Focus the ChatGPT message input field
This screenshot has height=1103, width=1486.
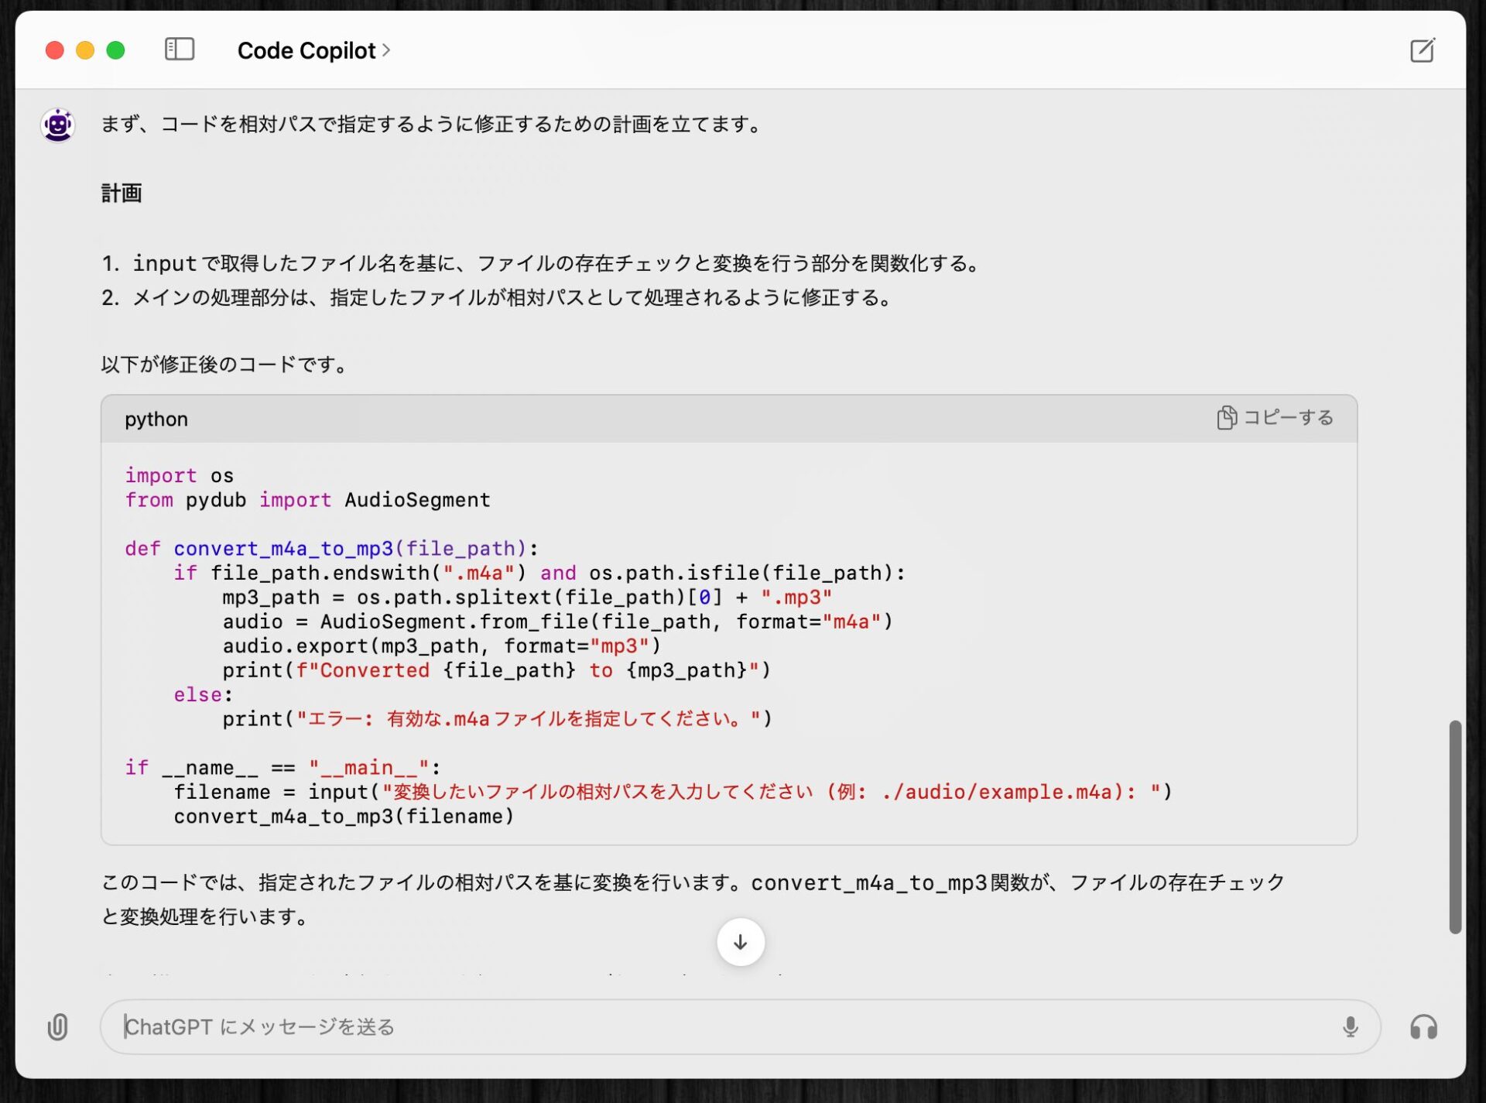(697, 1026)
